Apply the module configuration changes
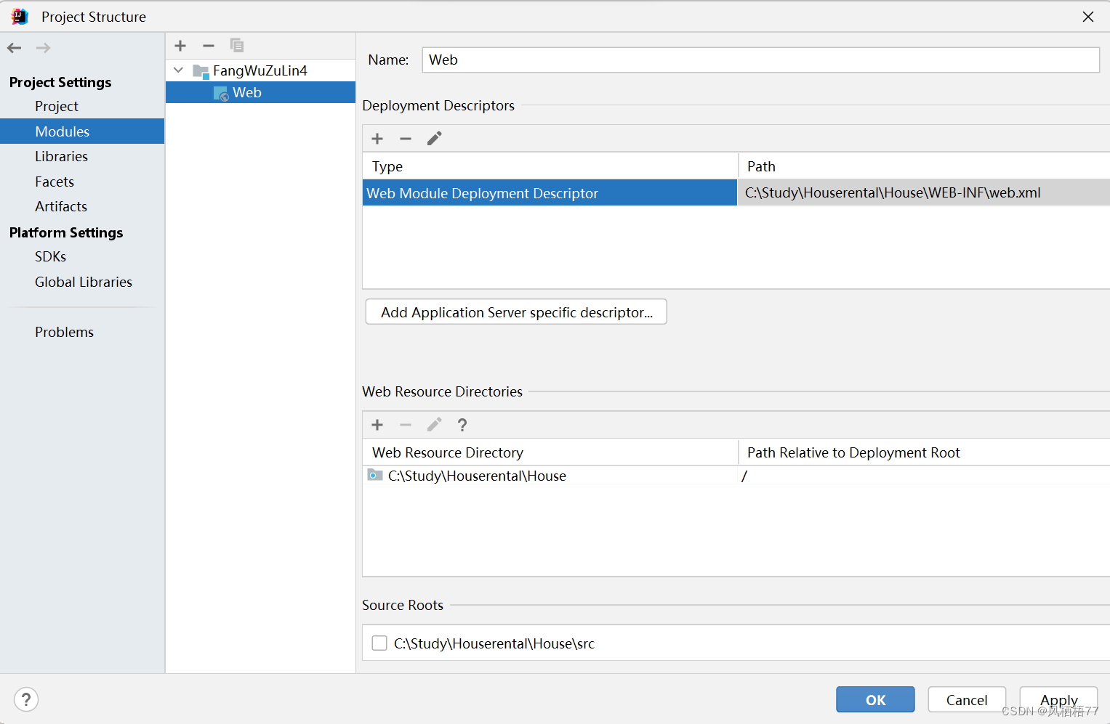This screenshot has height=724, width=1110. pyautogui.click(x=1058, y=699)
